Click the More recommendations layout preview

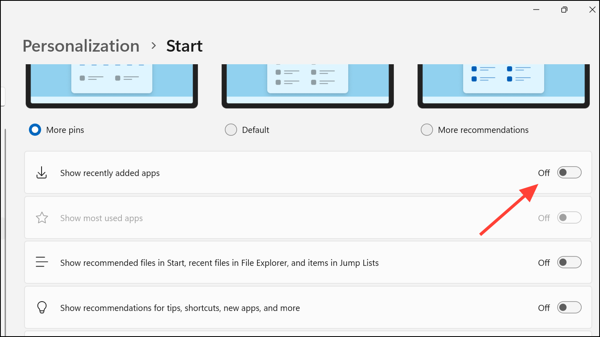(503, 86)
